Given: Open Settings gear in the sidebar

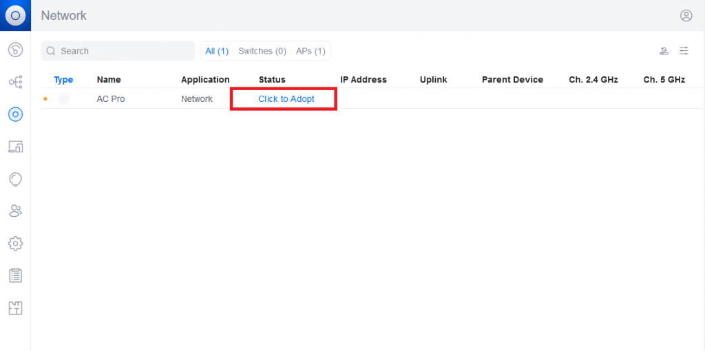Looking at the screenshot, I should [x=15, y=243].
